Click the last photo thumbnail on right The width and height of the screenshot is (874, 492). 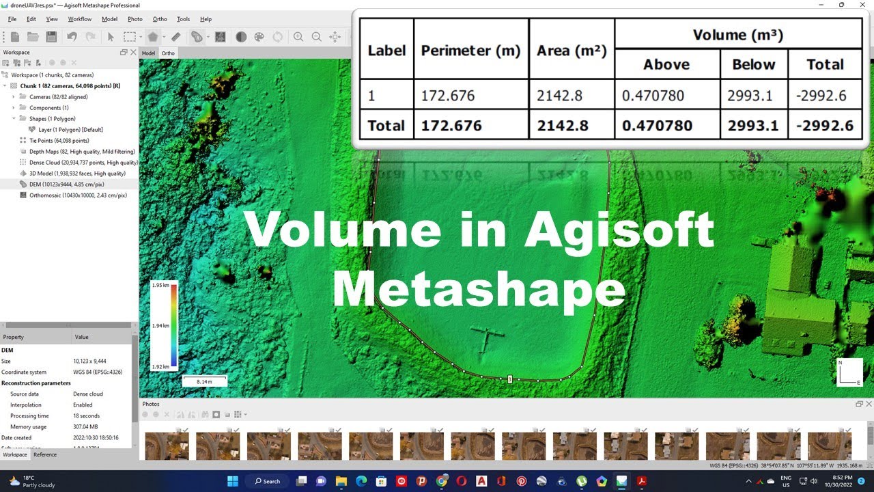[x=830, y=445]
